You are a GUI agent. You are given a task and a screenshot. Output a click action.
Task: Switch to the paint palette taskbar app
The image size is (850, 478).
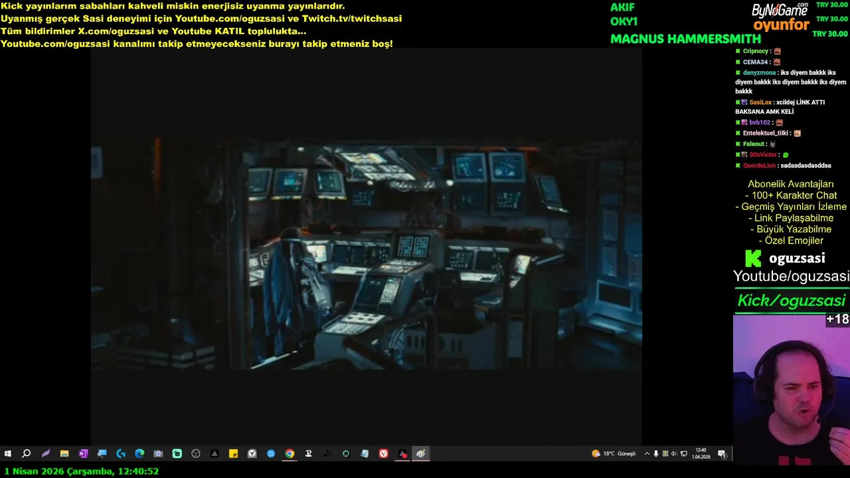pos(421,453)
